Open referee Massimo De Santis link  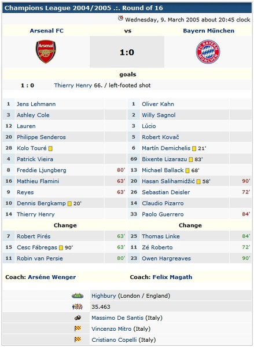click(x=117, y=318)
